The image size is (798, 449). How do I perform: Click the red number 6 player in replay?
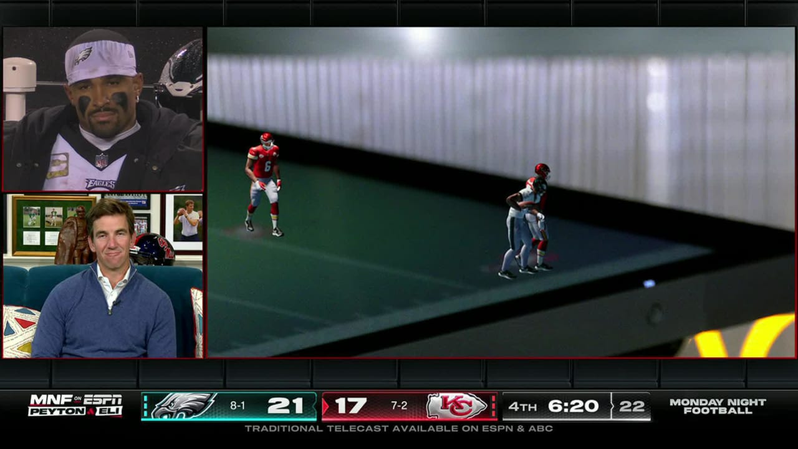click(x=264, y=184)
